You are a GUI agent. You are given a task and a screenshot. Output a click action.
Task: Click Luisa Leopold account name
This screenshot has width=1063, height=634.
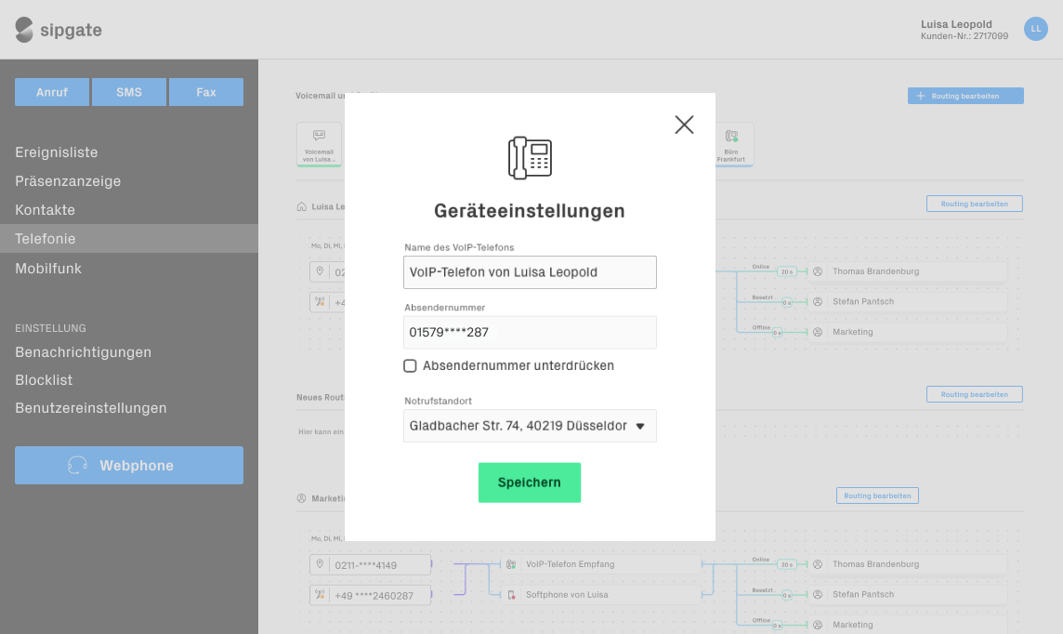(x=956, y=24)
